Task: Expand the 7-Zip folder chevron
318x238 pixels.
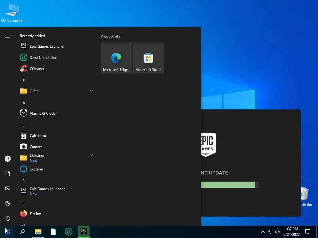Action: 91,91
